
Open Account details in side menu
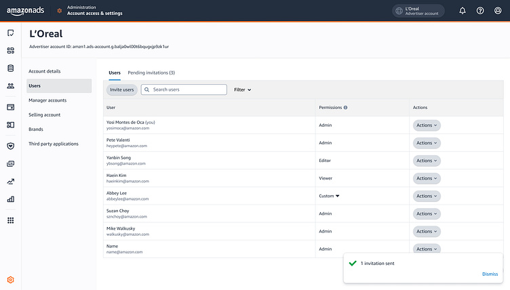pyautogui.click(x=45, y=71)
